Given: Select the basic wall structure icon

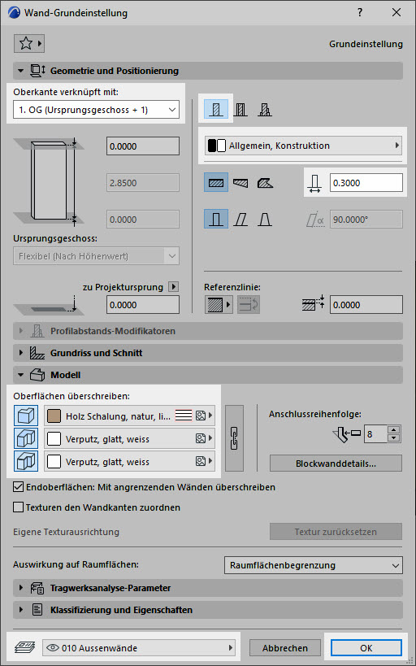Looking at the screenshot, I should (x=216, y=110).
